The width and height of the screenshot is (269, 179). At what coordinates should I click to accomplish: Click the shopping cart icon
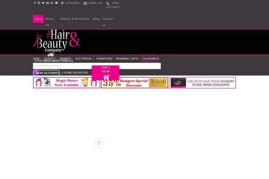coord(106,77)
